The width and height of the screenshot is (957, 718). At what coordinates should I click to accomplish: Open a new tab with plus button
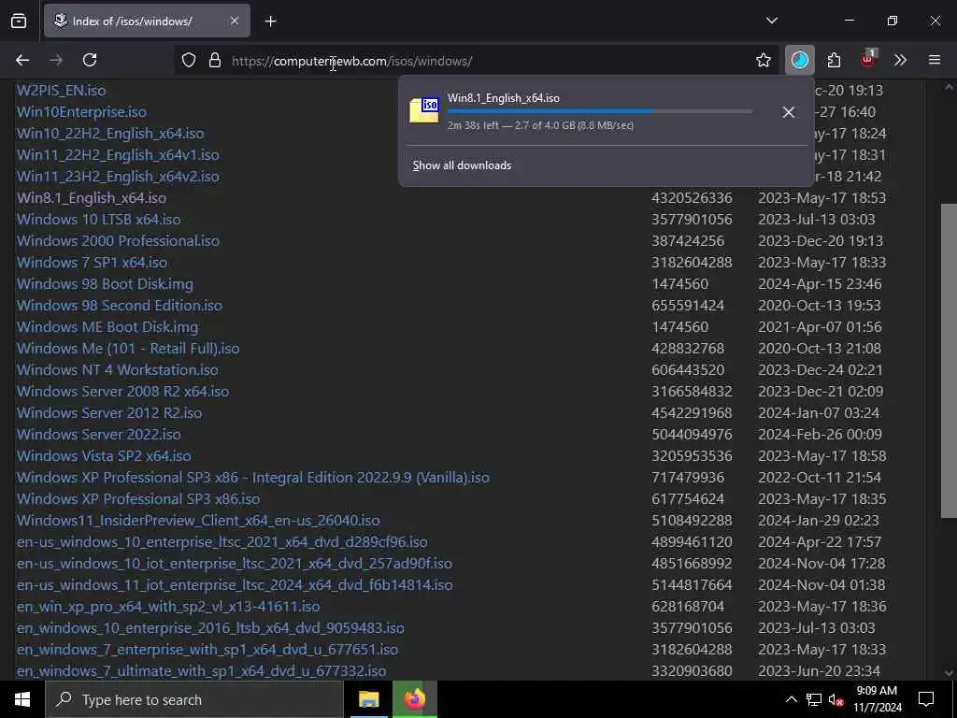pos(270,22)
